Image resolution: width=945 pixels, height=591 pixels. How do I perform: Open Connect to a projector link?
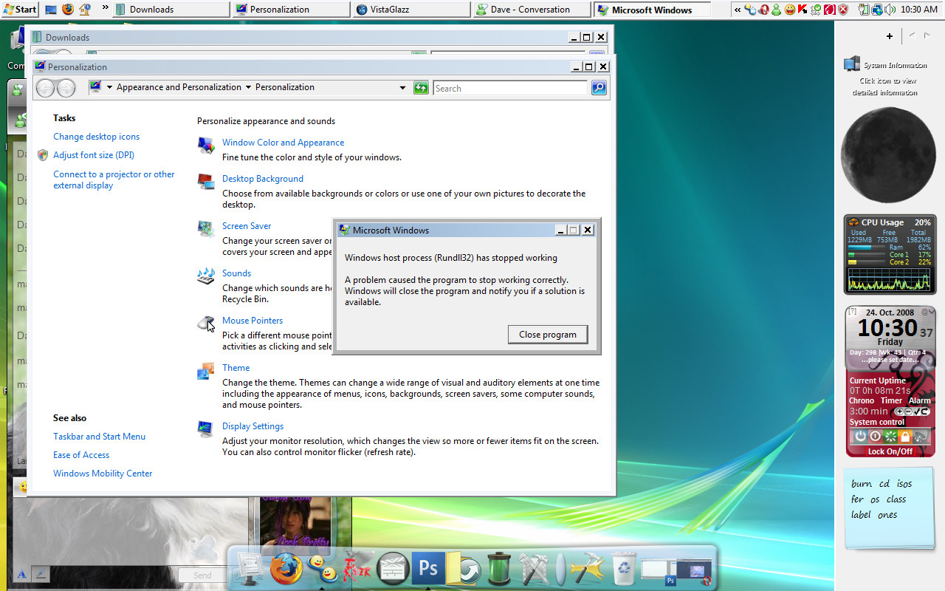(114, 180)
